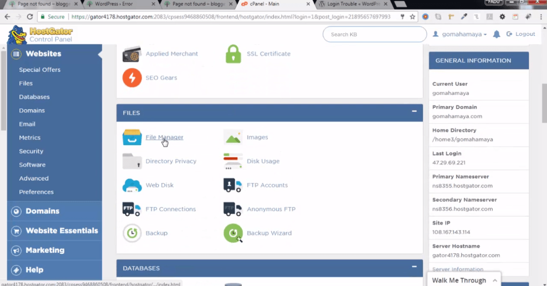
Task: Select Software in the sidebar
Action: click(32, 164)
